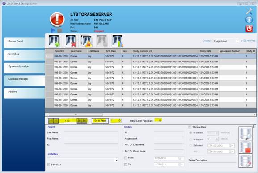Click the grayed-out X-ray toolbar icon
This screenshot has height=173, width=258.
pos(102,41)
